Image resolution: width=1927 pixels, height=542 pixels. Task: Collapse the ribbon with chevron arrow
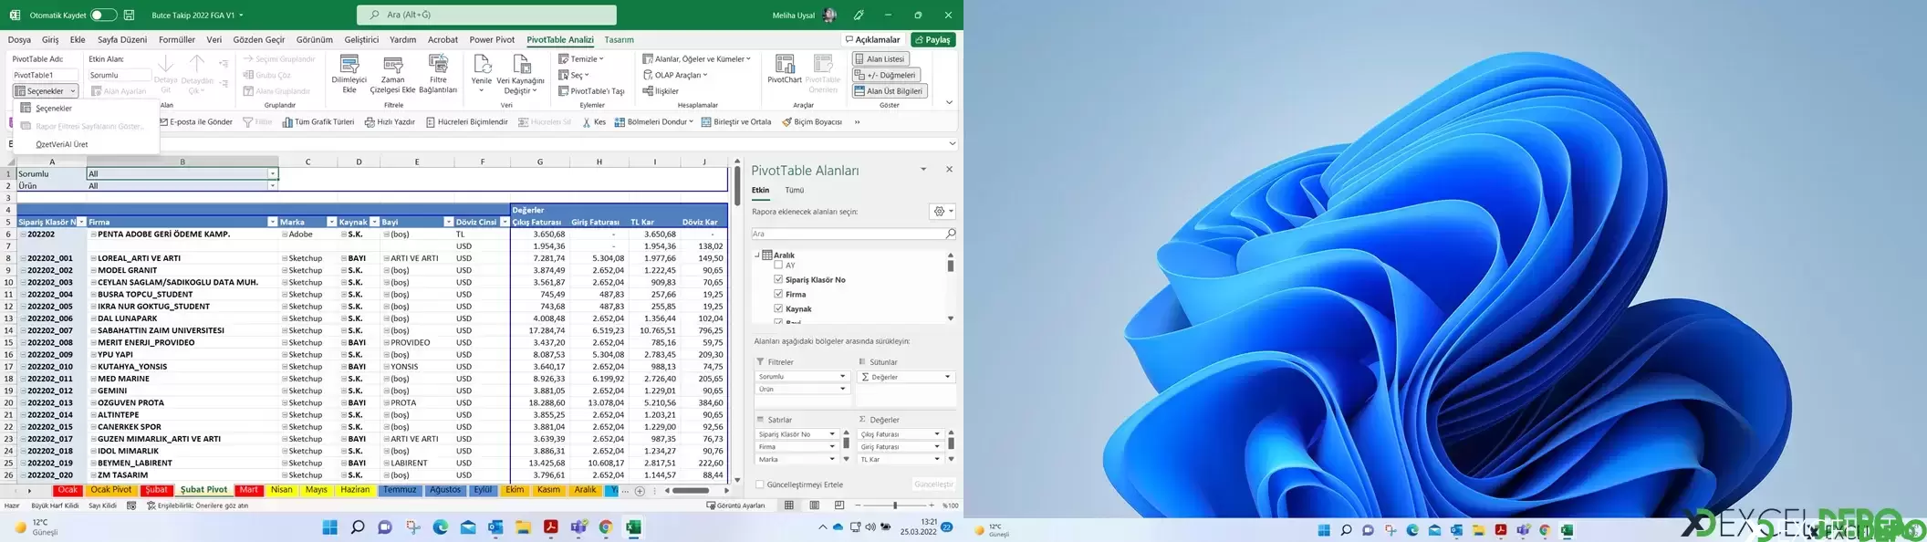pos(949,102)
